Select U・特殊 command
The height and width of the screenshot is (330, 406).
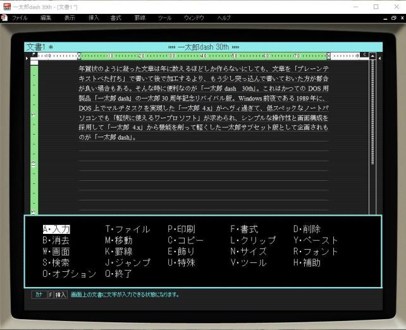[x=181, y=262]
